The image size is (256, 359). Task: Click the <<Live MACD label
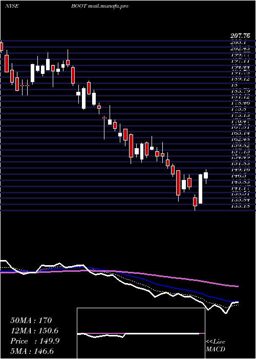click(x=216, y=346)
